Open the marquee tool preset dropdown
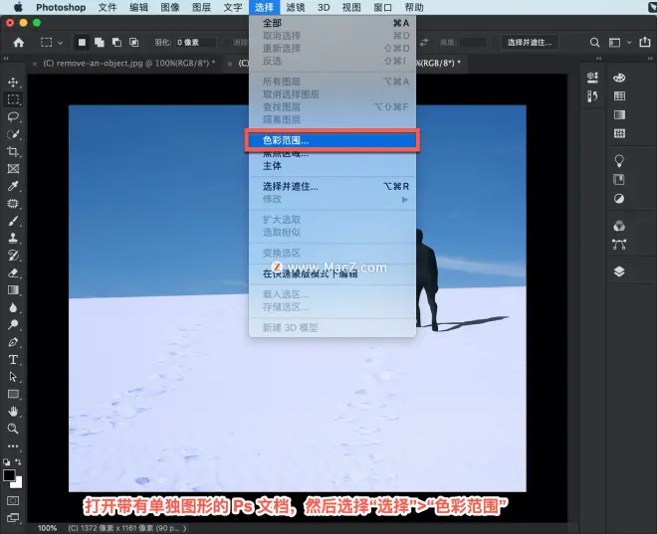This screenshot has height=534, width=657. click(x=61, y=43)
